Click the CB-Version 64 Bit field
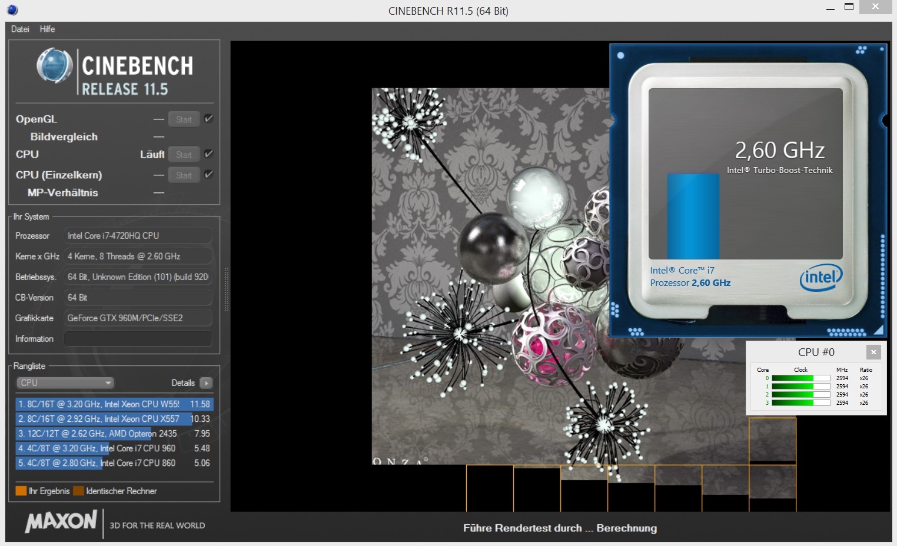The width and height of the screenshot is (897, 546). pyautogui.click(x=138, y=297)
